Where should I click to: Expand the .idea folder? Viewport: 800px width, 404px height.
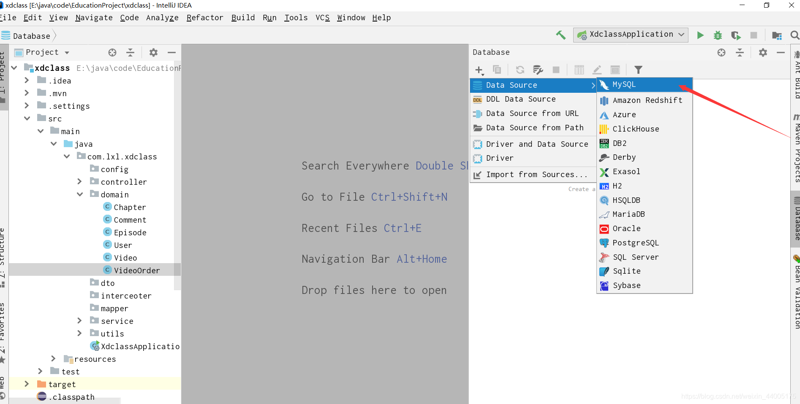(x=27, y=80)
